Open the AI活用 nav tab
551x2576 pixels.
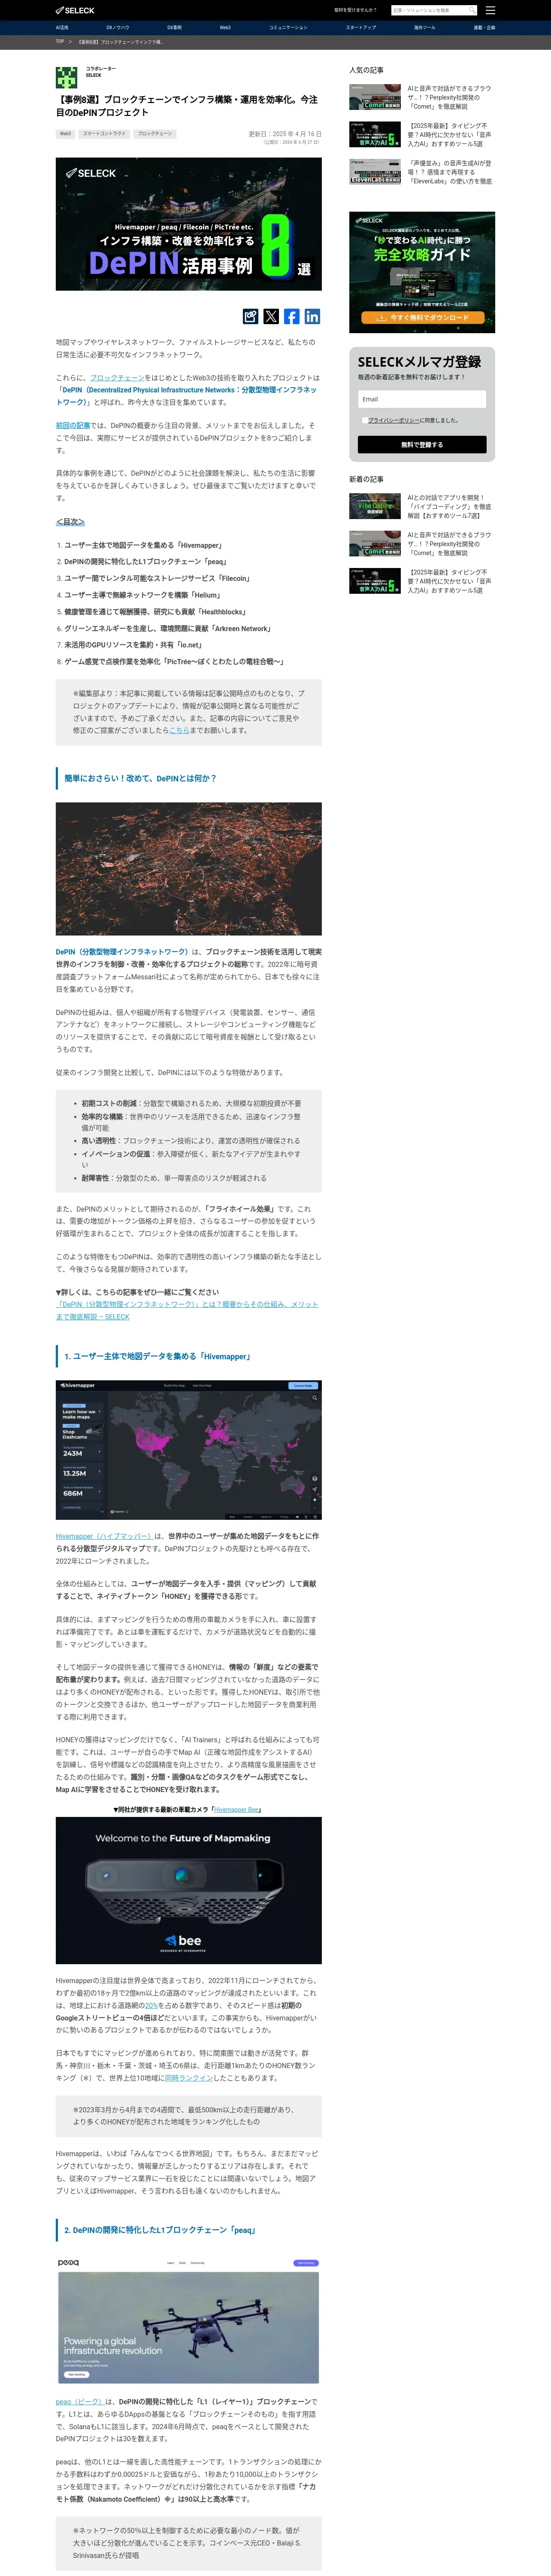[62, 28]
